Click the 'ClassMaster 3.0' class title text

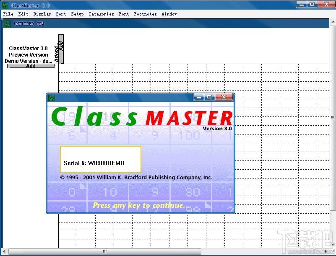[28, 48]
